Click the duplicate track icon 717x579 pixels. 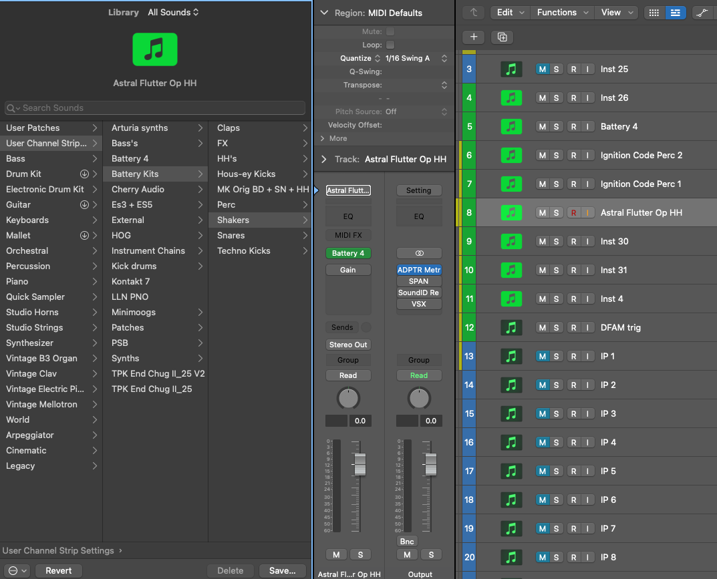[502, 37]
